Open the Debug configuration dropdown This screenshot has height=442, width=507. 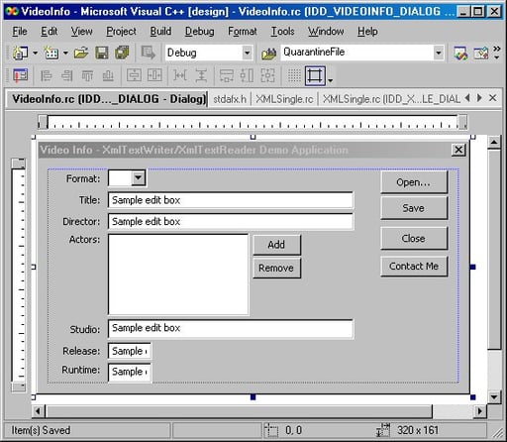click(247, 53)
